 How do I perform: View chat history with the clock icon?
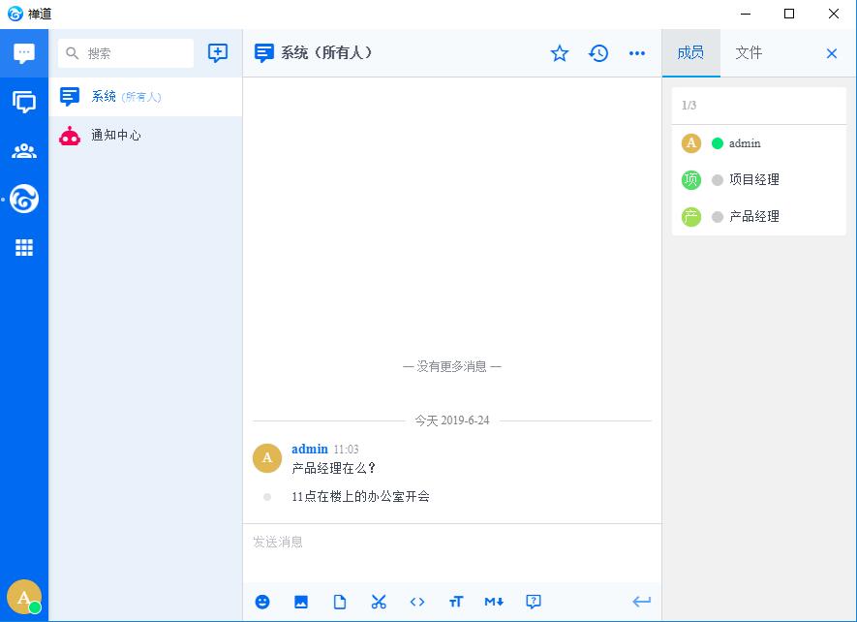598,53
